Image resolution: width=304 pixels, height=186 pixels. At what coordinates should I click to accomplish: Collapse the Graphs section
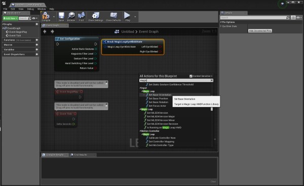point(3,24)
